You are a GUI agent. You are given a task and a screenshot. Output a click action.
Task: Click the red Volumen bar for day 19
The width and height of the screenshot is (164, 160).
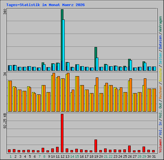pyautogui.click(x=96, y=146)
